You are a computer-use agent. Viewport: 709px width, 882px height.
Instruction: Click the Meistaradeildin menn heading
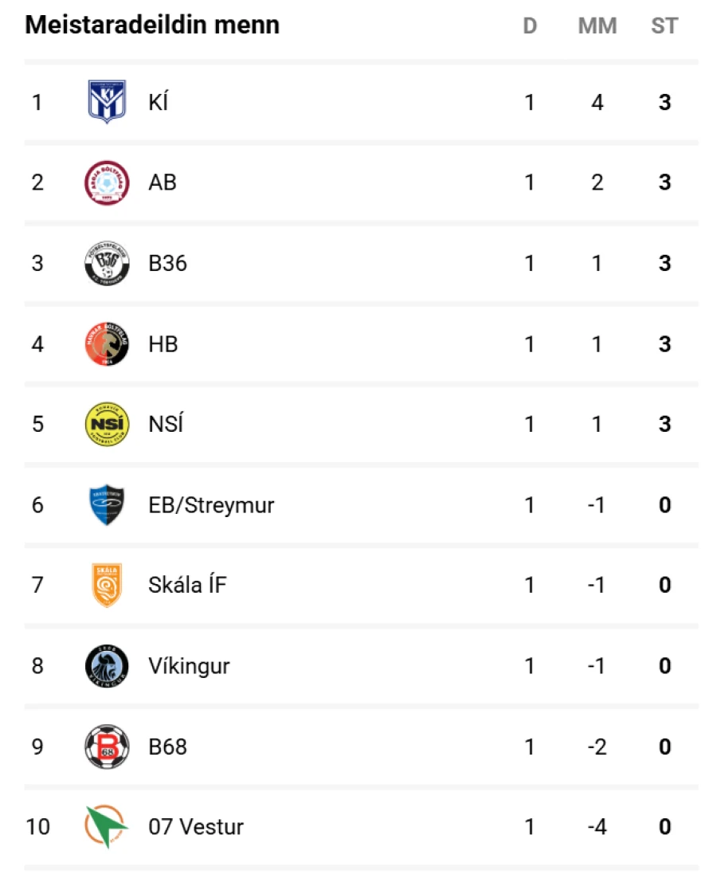(152, 25)
